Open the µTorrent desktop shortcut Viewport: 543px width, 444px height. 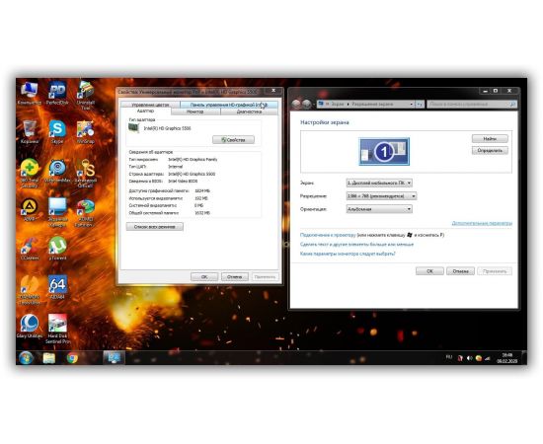[57, 248]
